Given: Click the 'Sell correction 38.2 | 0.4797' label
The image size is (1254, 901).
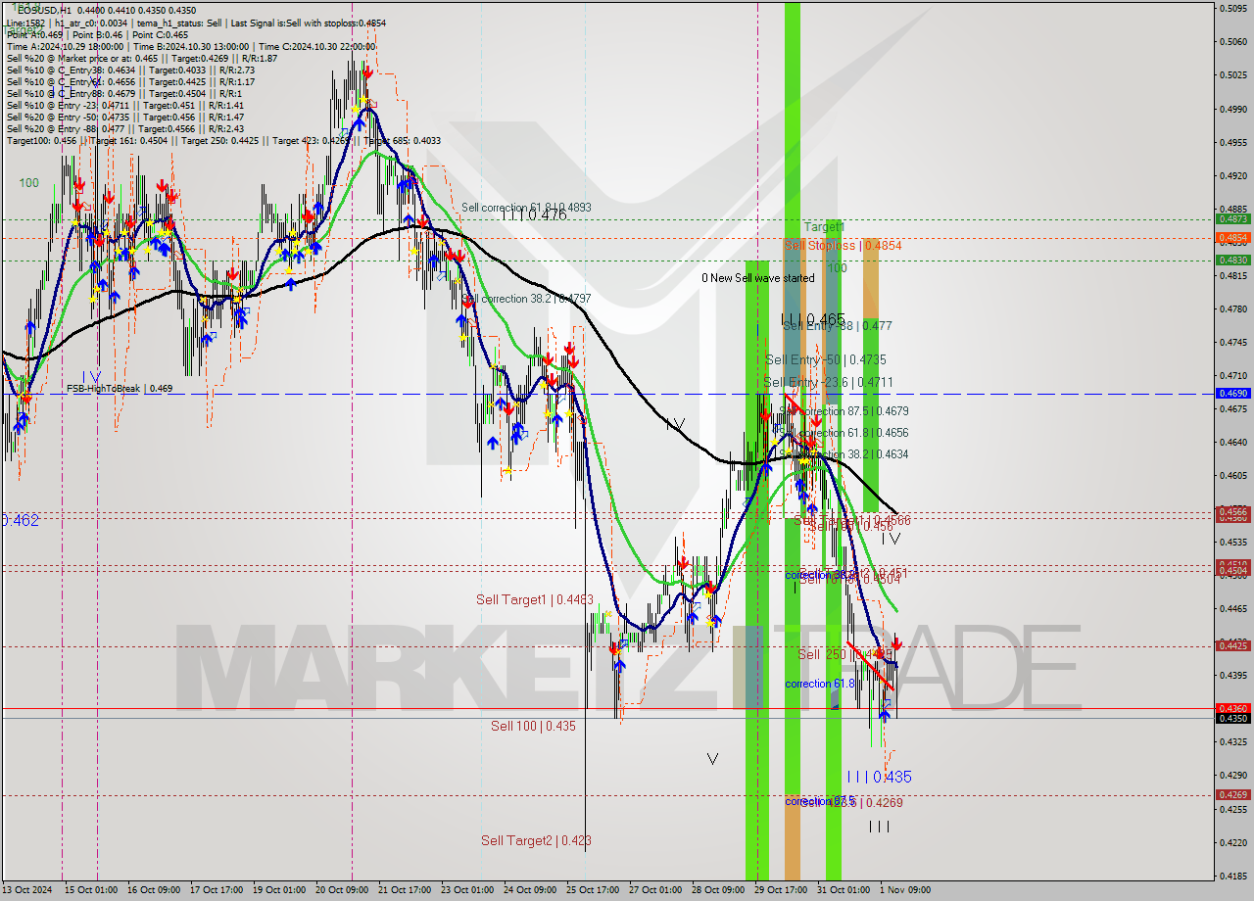Looking at the screenshot, I should (526, 298).
